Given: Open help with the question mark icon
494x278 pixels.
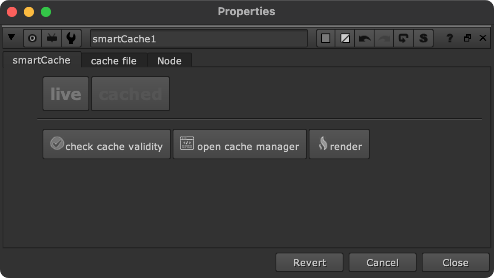Looking at the screenshot, I should pos(449,38).
